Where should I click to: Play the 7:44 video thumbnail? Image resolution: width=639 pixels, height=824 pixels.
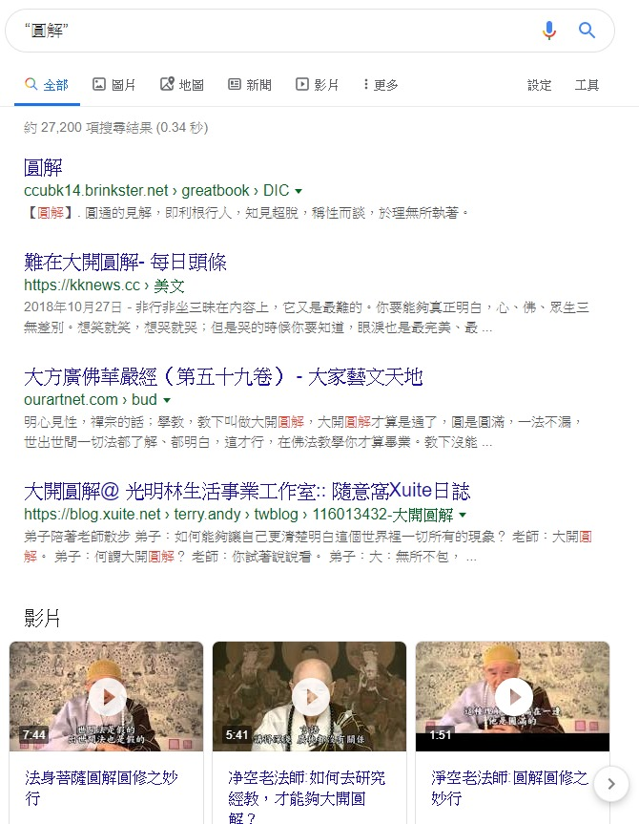[107, 696]
